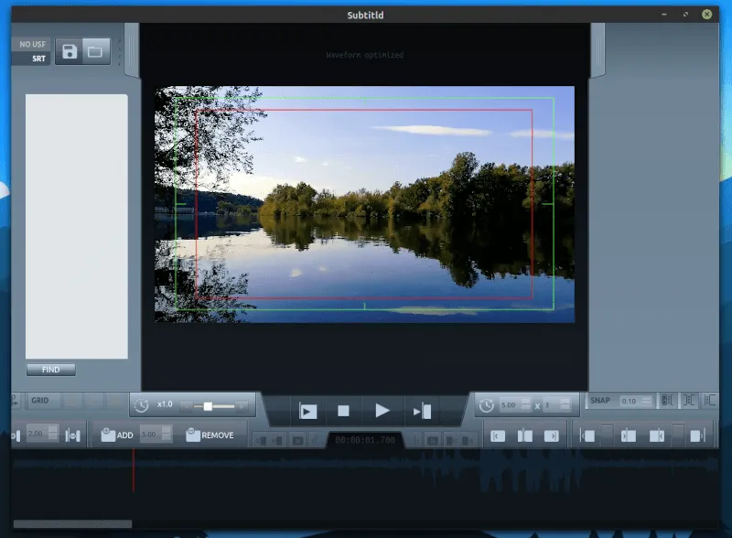Click the stepper beside the 2.00 value

tap(52, 436)
